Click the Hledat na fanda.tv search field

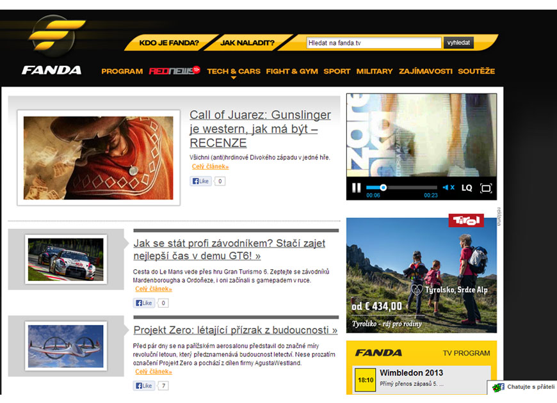click(373, 43)
